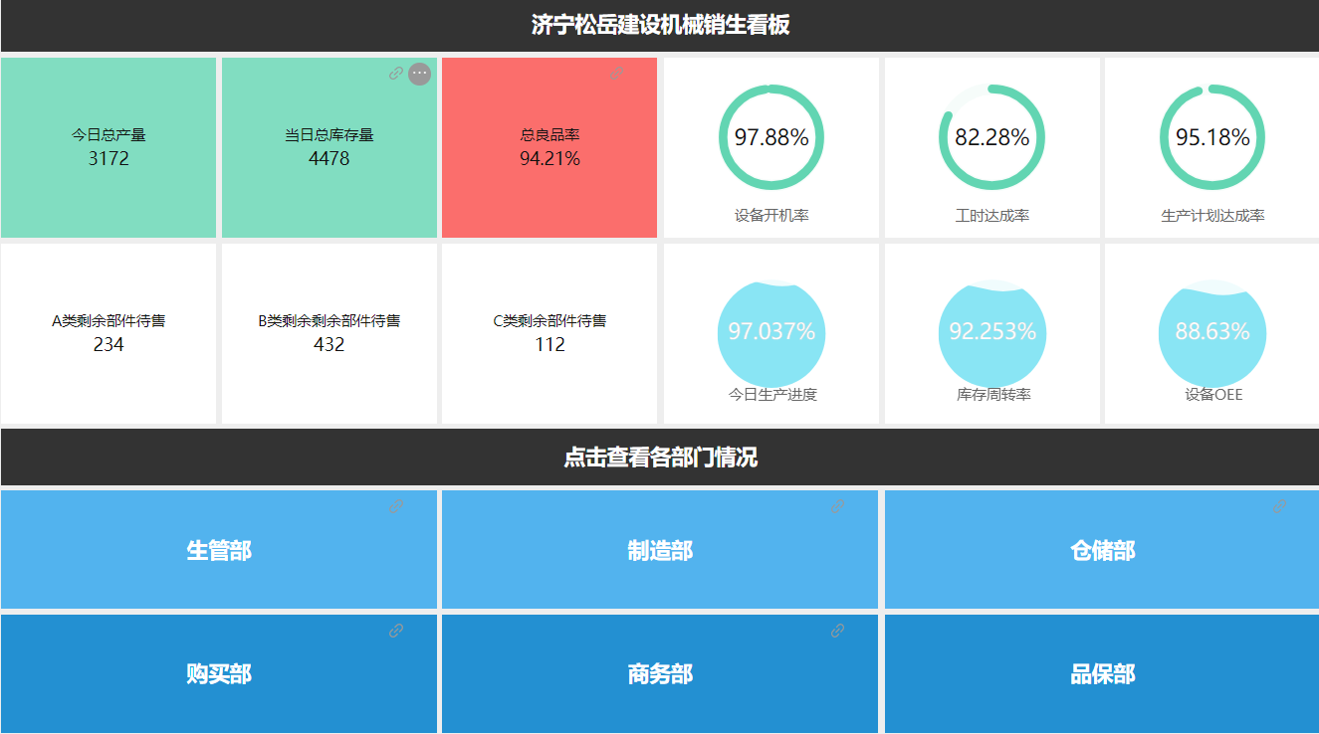Click the C类剩余部件待售 label
Screen dimensions: 1319x734
tap(550, 321)
